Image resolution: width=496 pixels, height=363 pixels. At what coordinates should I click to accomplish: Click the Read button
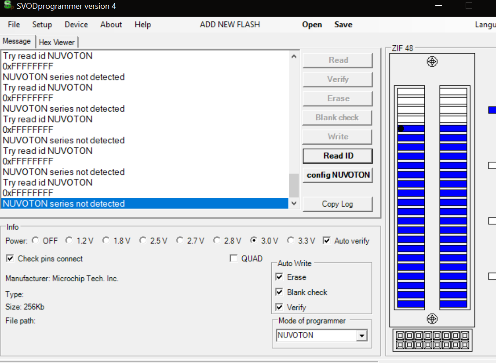338,60
